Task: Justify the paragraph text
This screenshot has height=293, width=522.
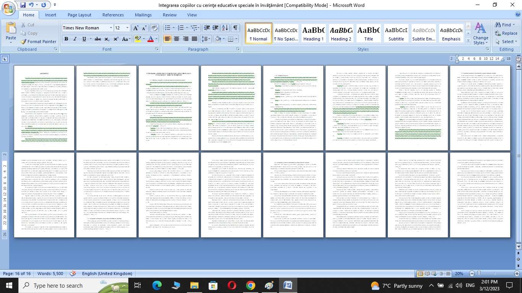Action: 195,39
